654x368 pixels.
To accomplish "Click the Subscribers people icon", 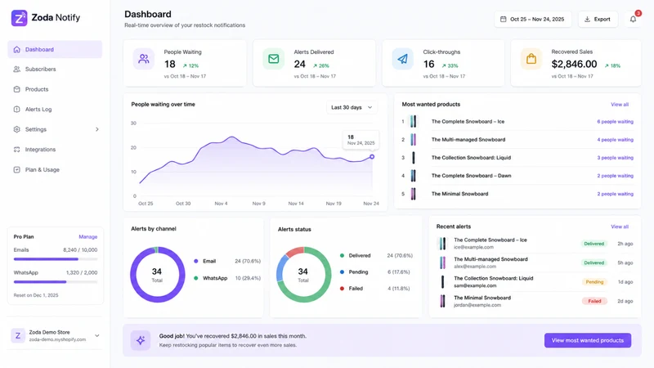I will [x=16, y=70].
